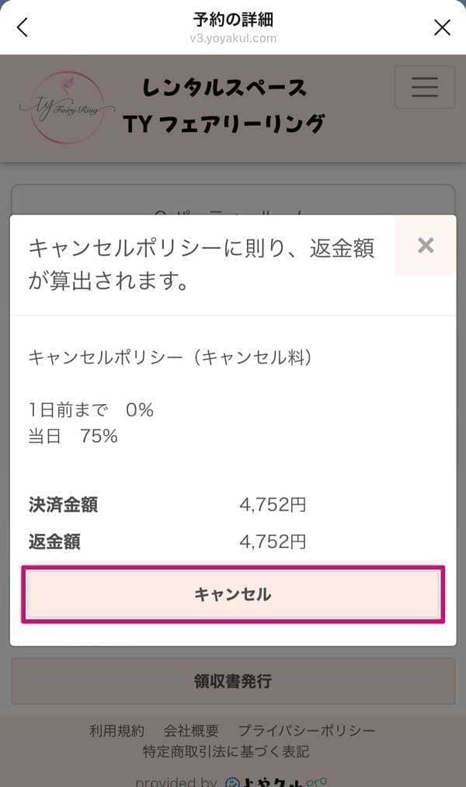Viewport: 466px width, 787px height.
Task: Click the 返金額 label
Action: (54, 541)
